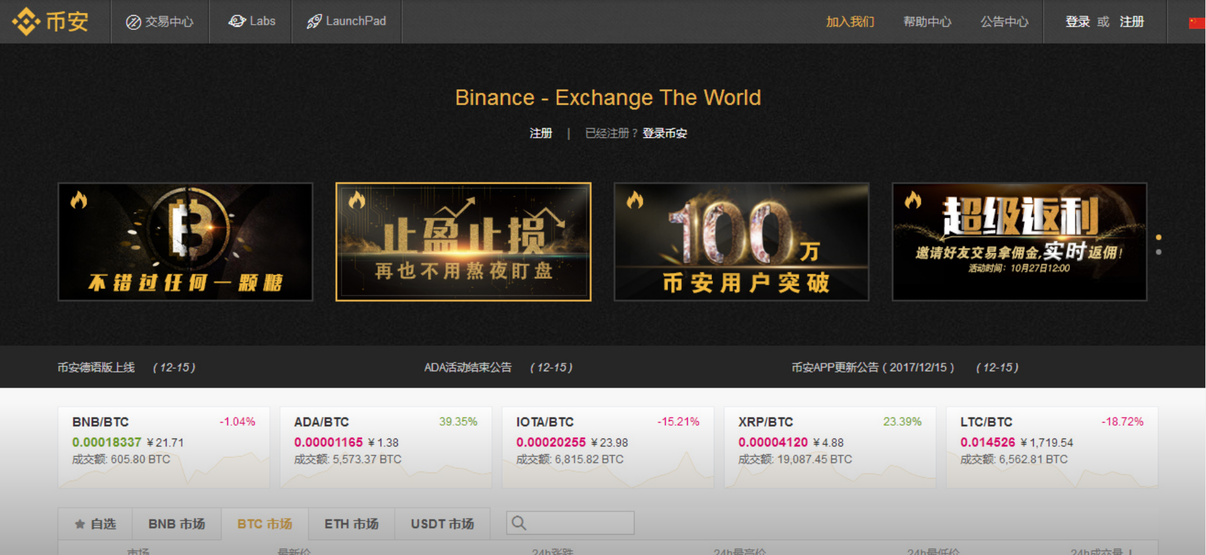The height and width of the screenshot is (555, 1206).
Task: Open the LTC/BTC market card
Action: coord(1052,447)
